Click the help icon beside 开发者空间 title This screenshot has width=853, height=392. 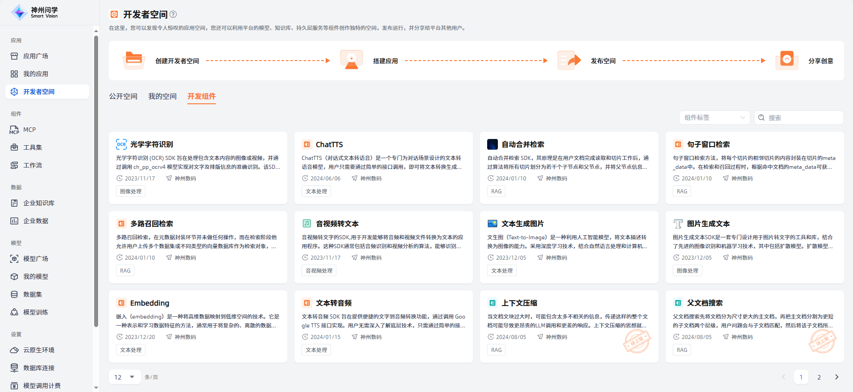[x=174, y=14]
